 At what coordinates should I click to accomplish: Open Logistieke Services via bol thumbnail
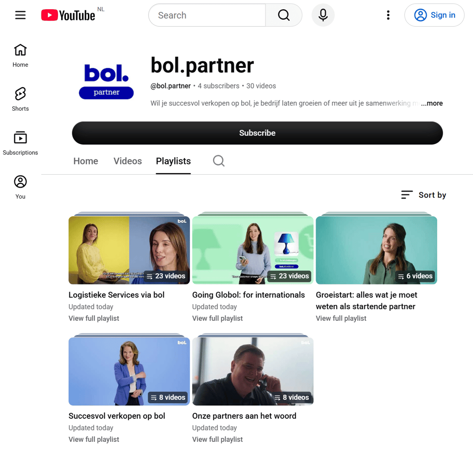[129, 250]
